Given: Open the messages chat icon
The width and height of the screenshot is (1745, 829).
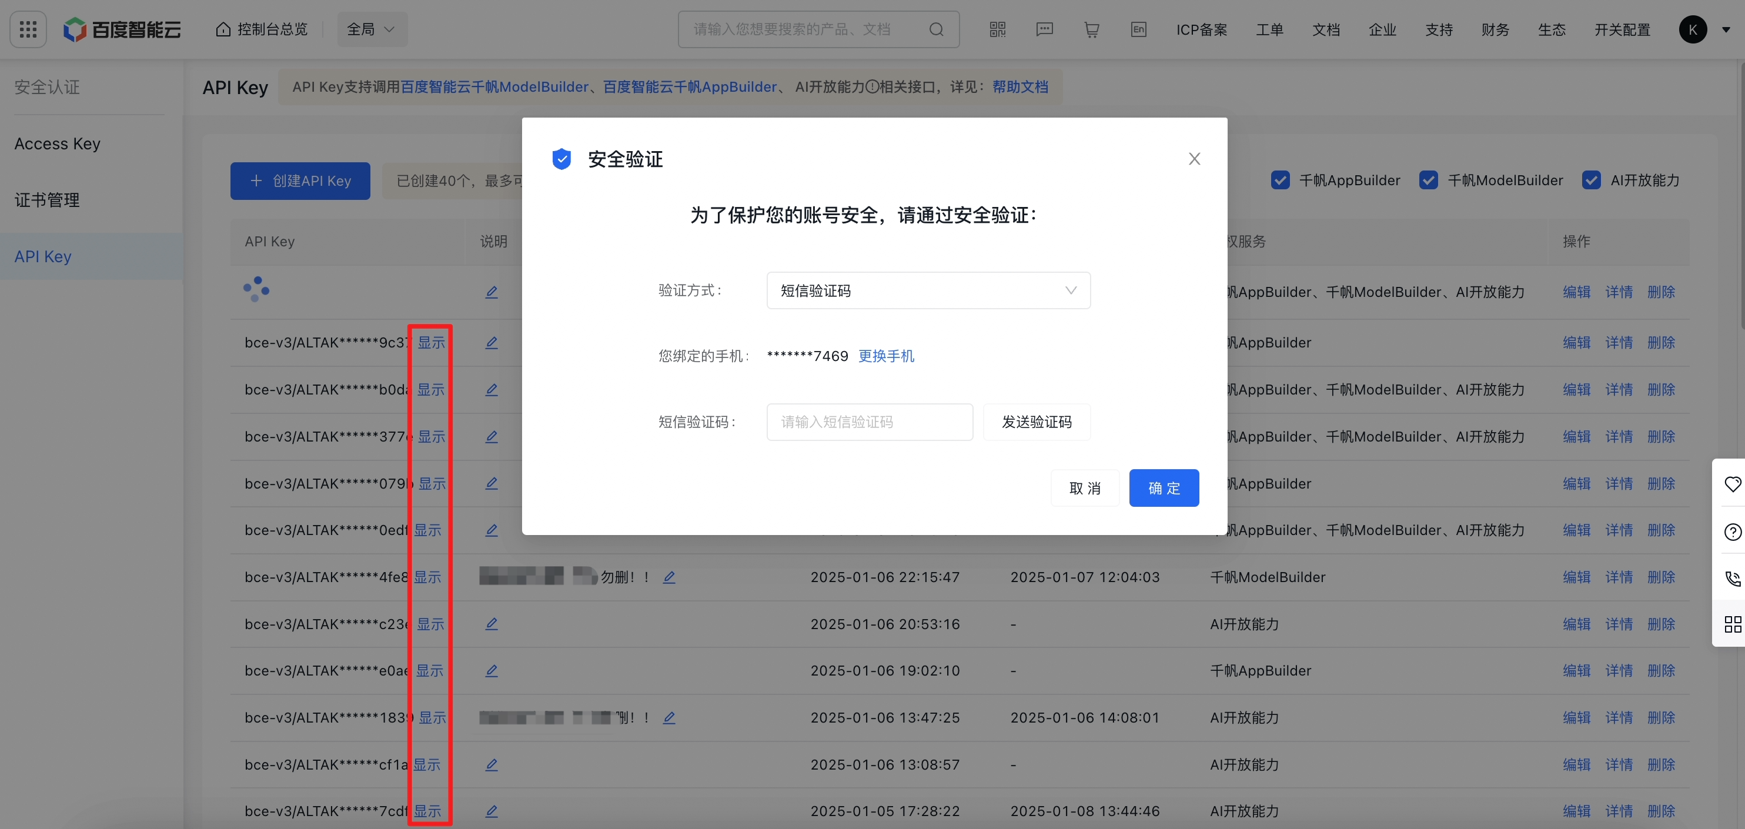Looking at the screenshot, I should (x=1045, y=29).
